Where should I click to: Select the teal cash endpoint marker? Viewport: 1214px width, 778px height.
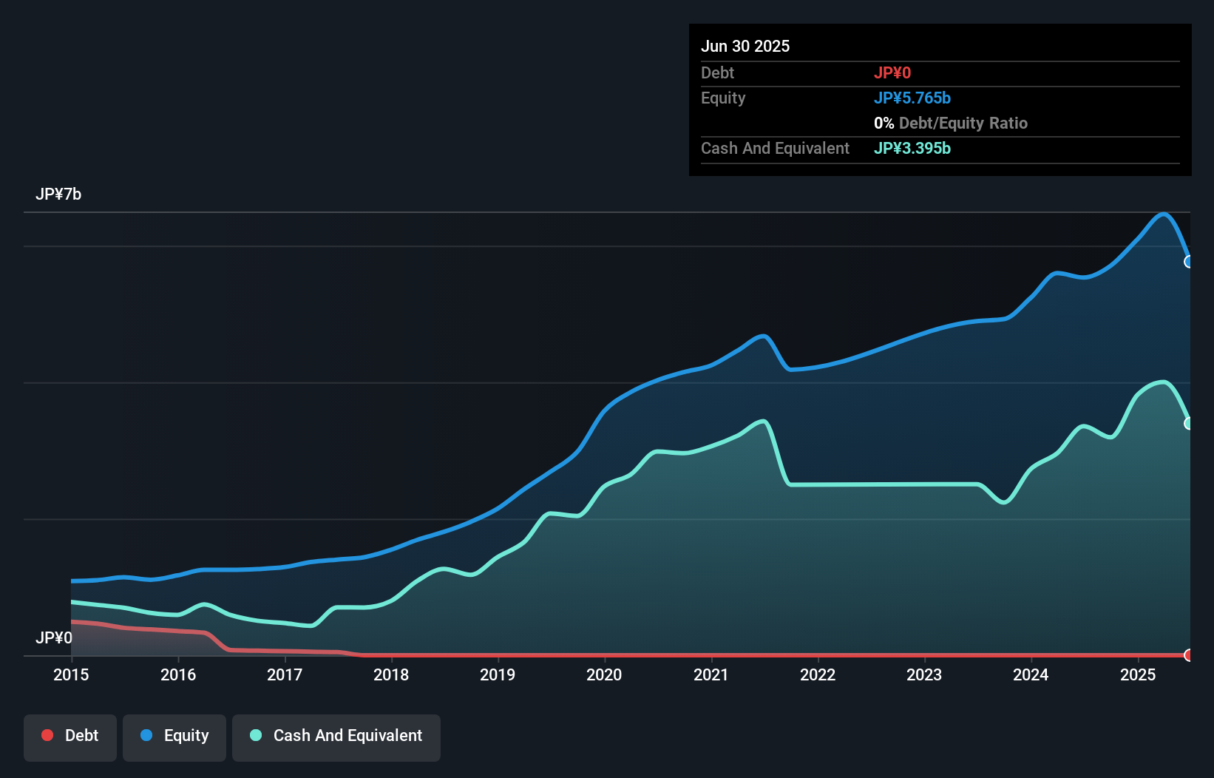tap(1189, 423)
